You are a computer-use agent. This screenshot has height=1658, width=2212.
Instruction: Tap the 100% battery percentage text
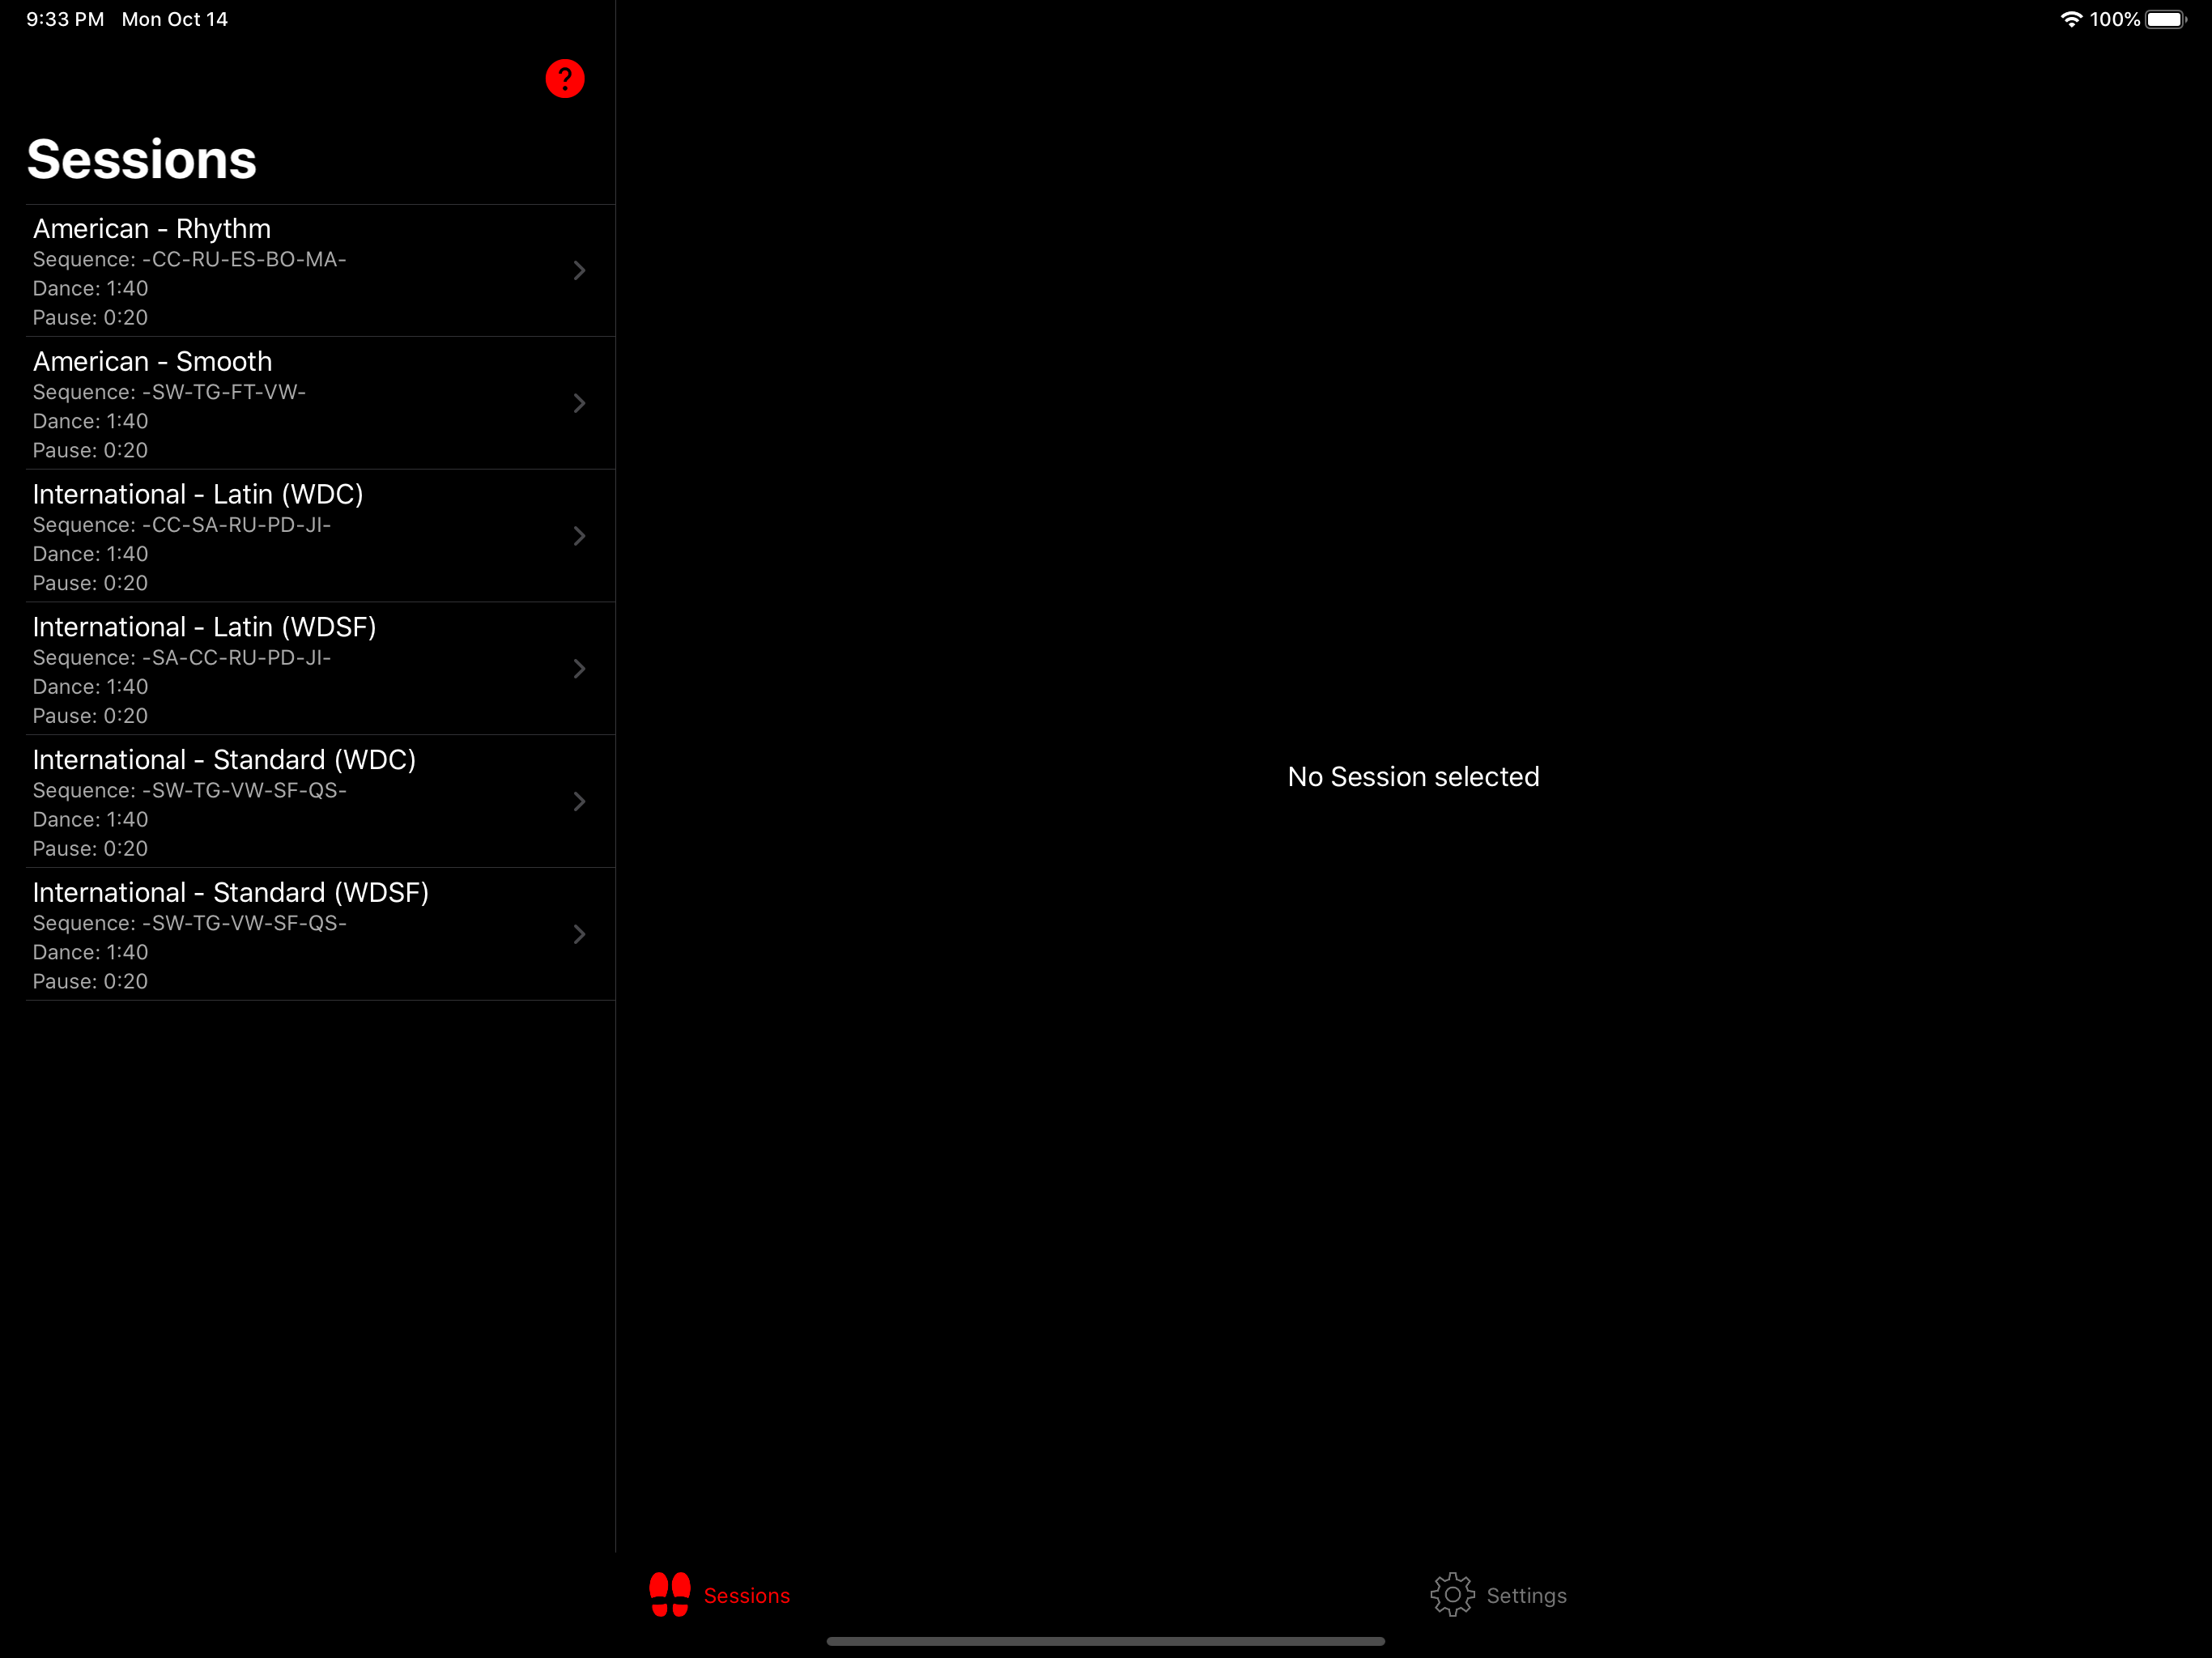[2114, 19]
